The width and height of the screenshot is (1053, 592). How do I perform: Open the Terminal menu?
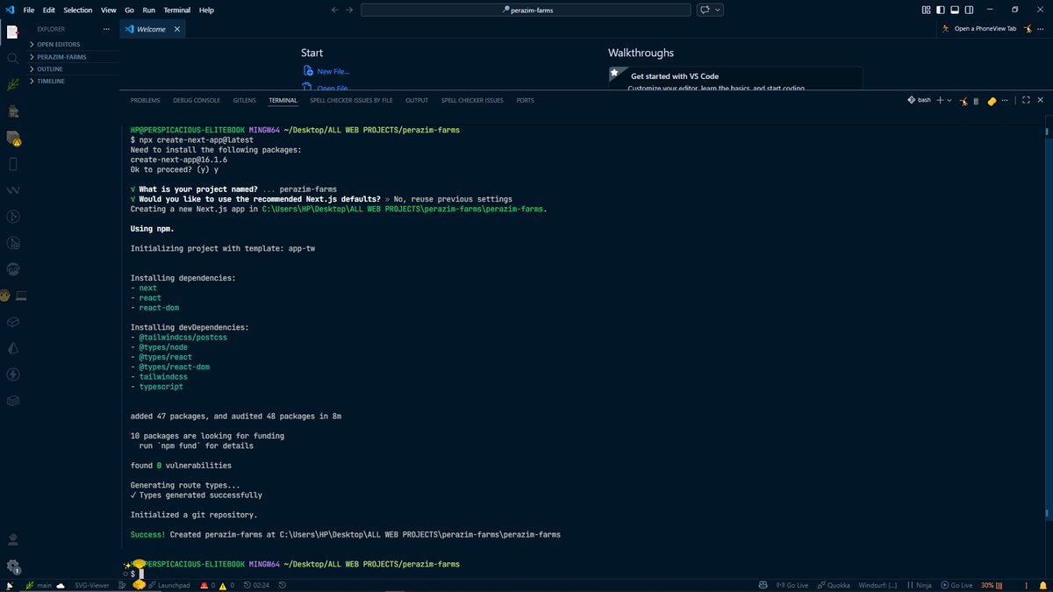pos(177,10)
